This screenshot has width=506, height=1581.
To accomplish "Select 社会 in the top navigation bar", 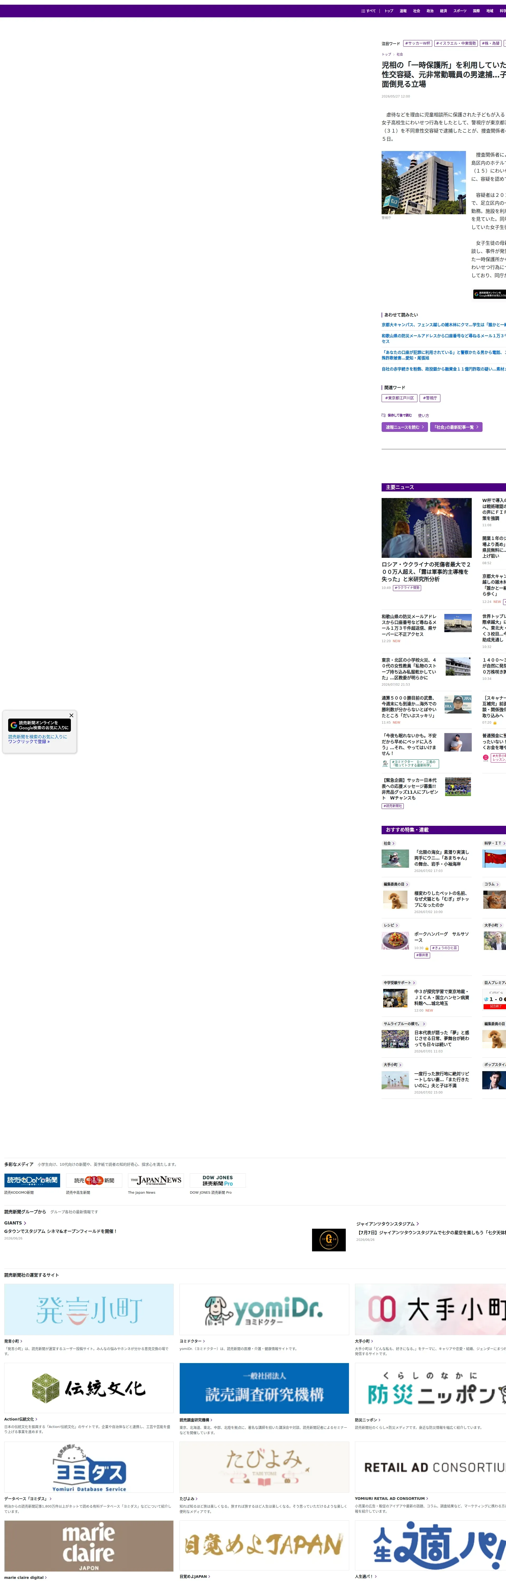I will 416,11.
